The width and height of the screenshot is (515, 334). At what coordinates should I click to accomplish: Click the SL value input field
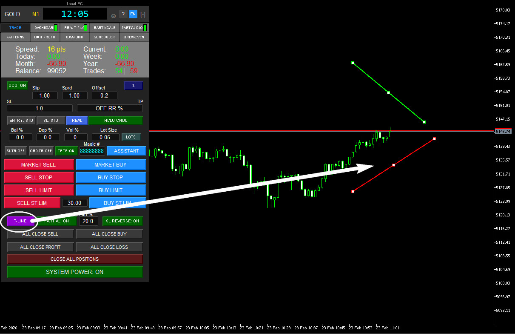[39, 108]
